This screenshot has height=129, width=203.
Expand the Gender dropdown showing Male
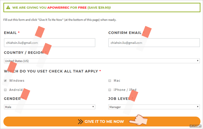tap(50, 107)
